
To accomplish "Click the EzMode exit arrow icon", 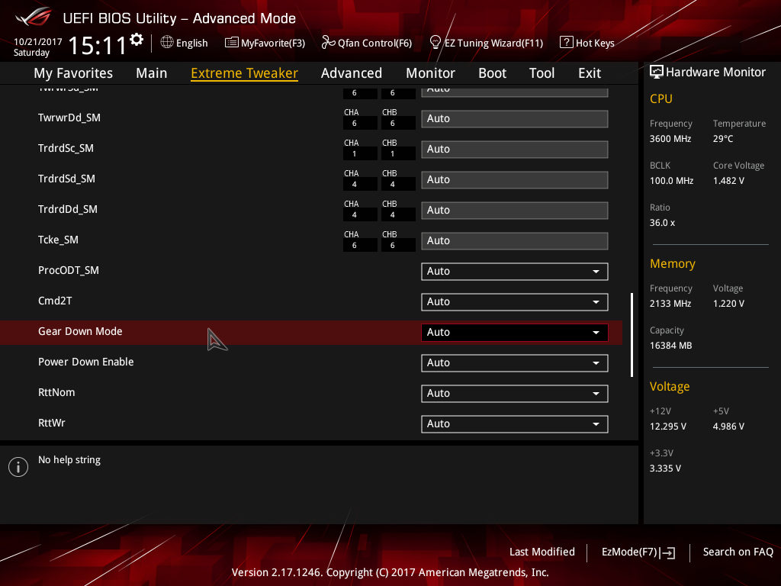I will point(668,552).
